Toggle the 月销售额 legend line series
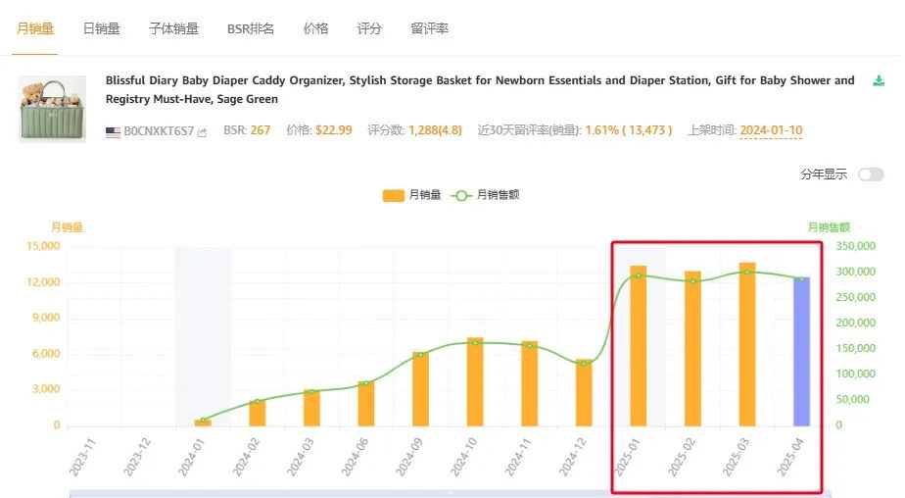This screenshot has width=905, height=498. pos(486,195)
